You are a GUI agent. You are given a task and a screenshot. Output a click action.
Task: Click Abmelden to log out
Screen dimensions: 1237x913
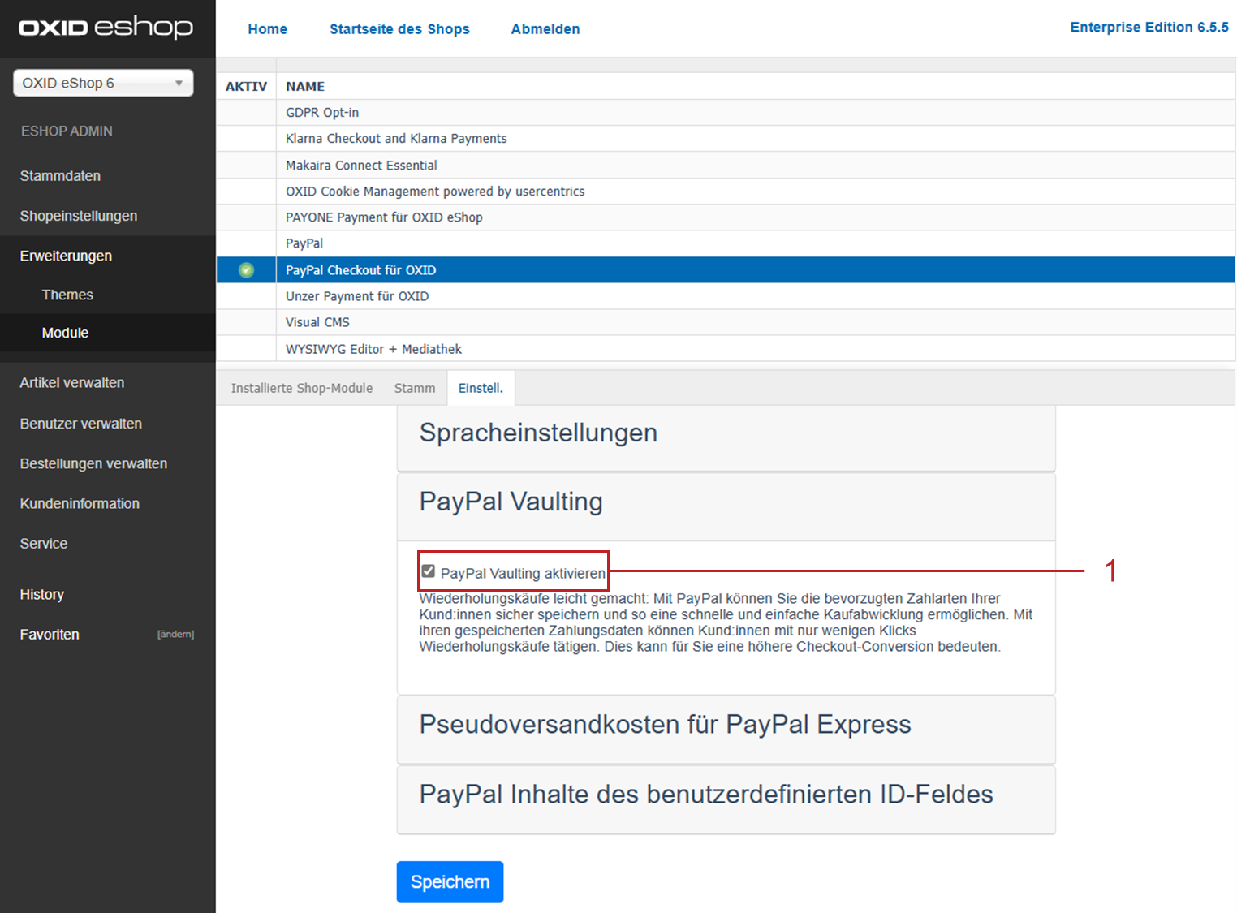click(545, 29)
